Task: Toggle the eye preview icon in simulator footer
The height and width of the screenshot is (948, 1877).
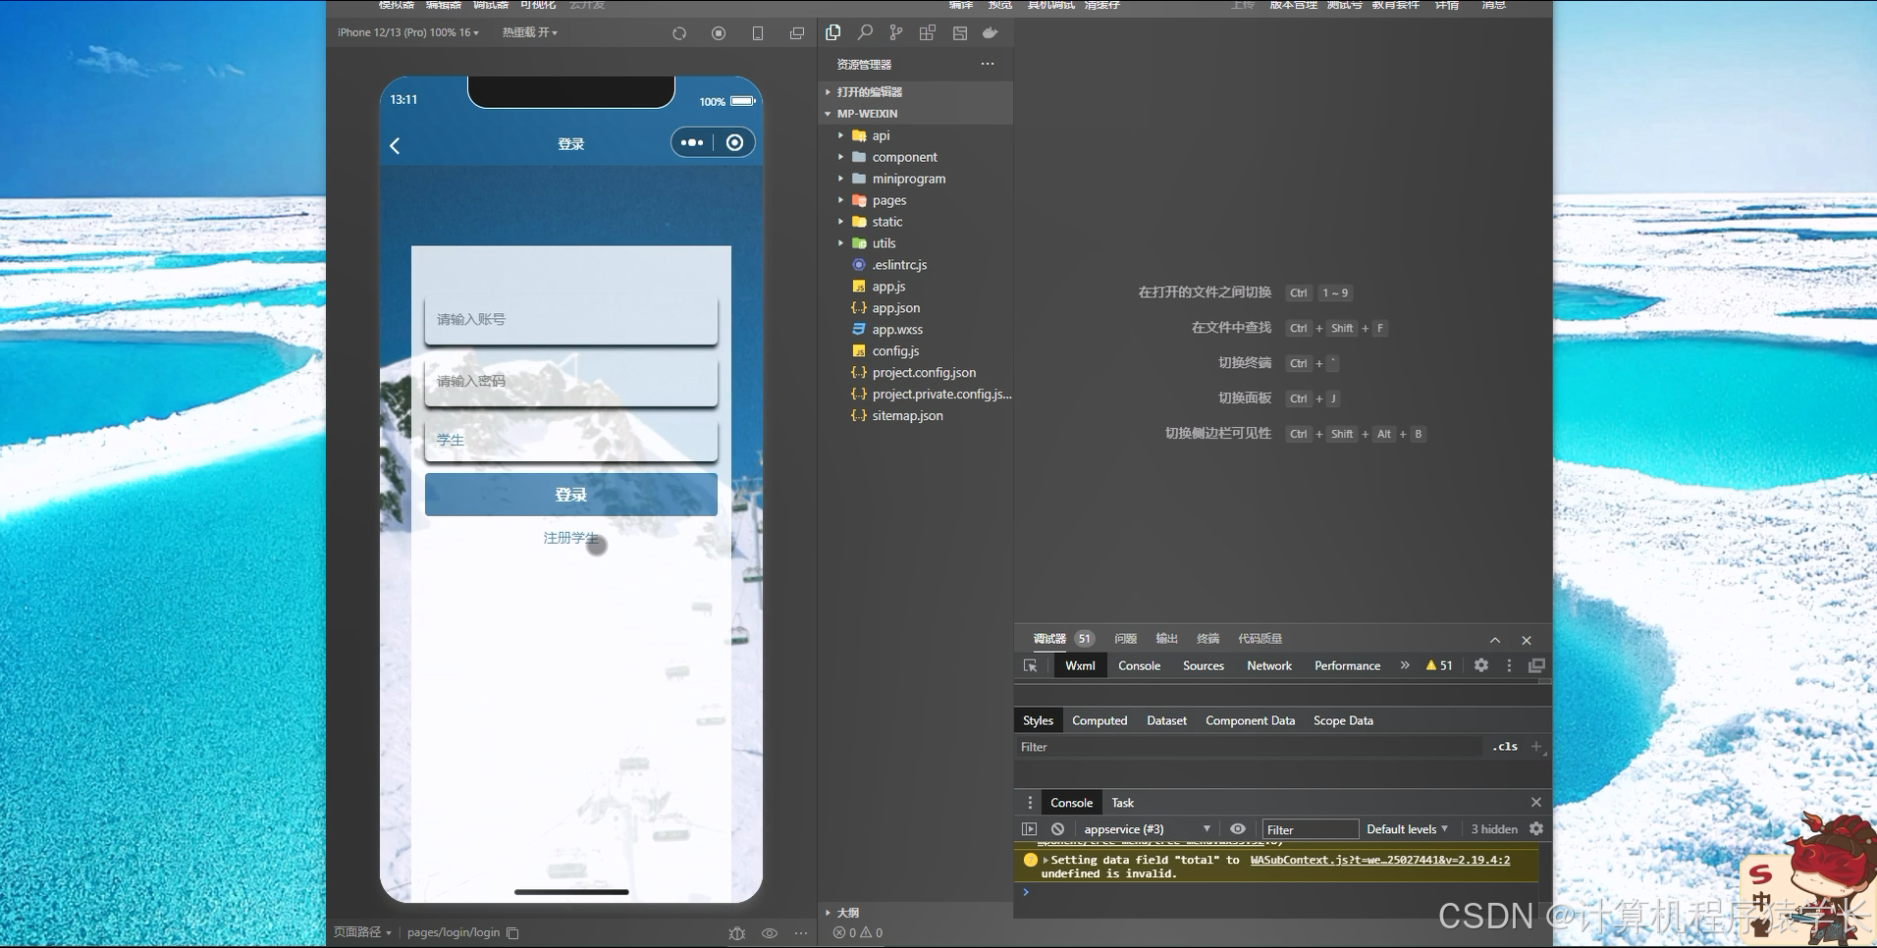Action: [770, 933]
